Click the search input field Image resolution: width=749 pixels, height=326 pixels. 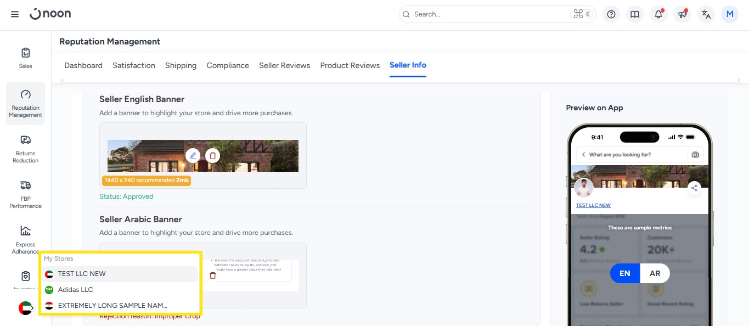[488, 14]
